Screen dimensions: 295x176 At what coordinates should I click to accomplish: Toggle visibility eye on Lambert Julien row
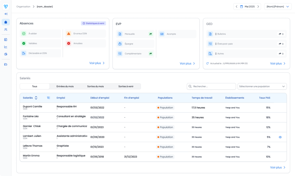[280, 137]
